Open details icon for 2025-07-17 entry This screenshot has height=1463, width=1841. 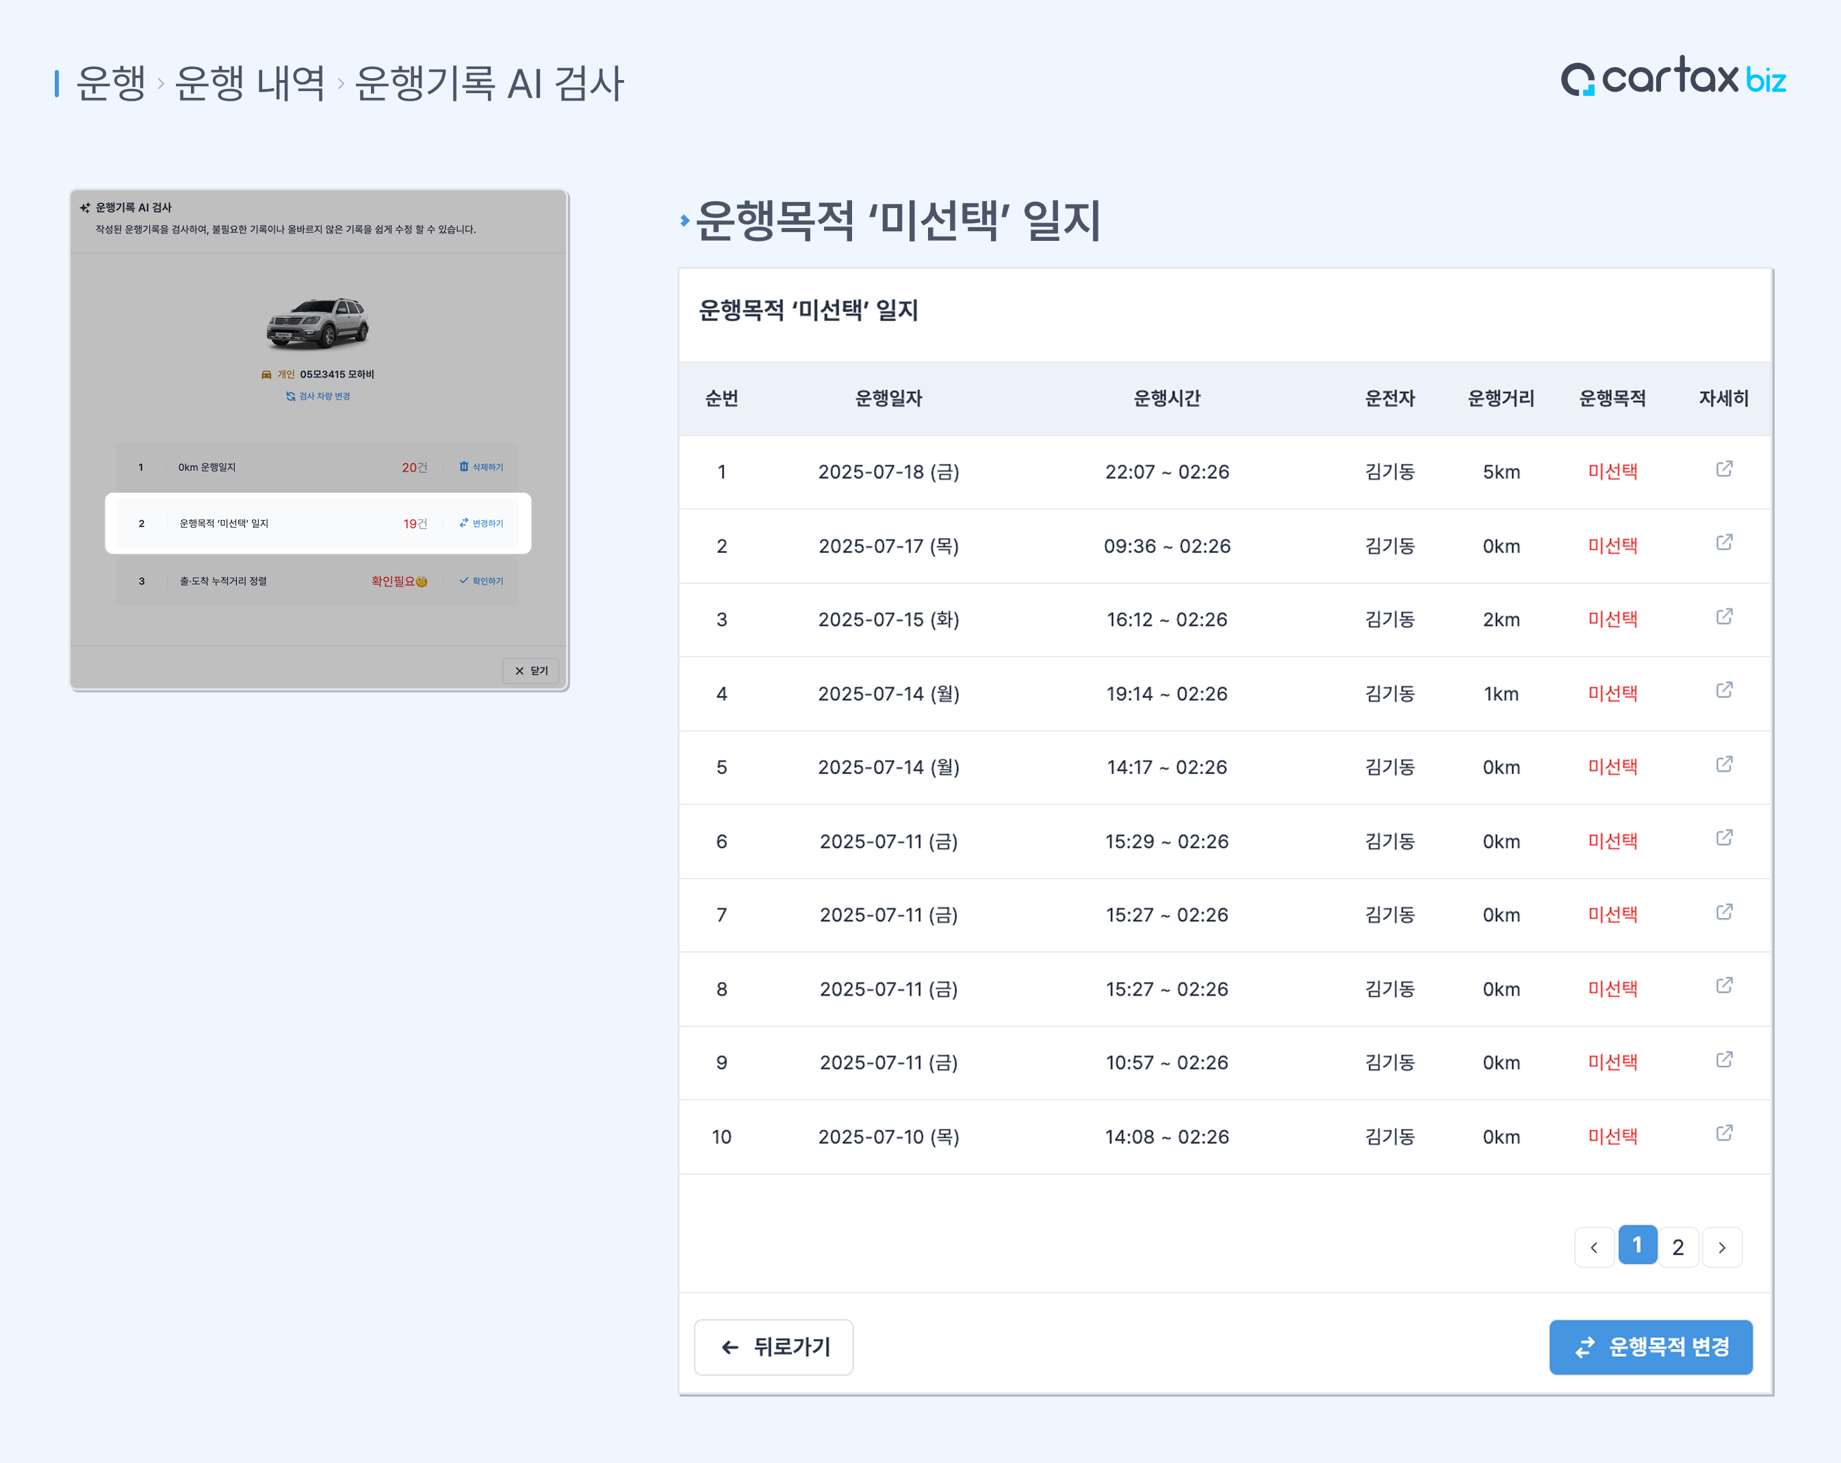click(x=1723, y=543)
